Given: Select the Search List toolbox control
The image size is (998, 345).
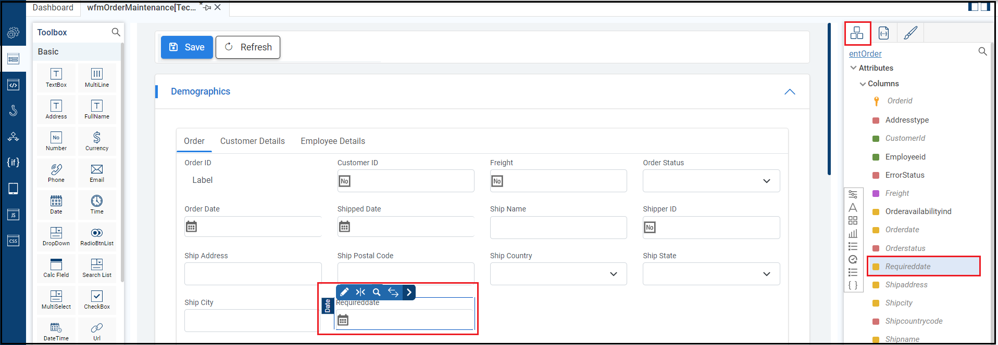Looking at the screenshot, I should coord(97,268).
